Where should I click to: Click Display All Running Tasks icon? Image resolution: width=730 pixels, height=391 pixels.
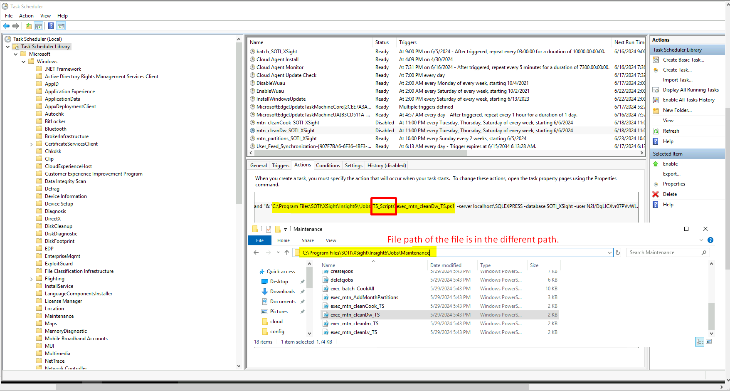click(x=656, y=89)
